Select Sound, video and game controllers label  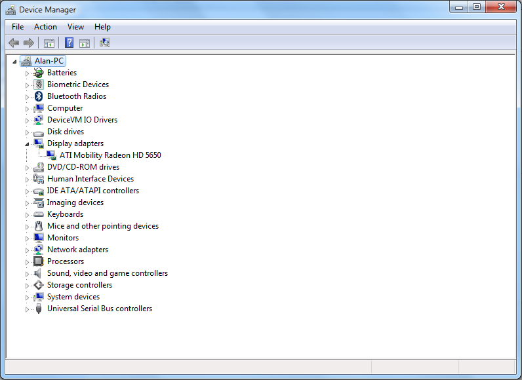108,273
